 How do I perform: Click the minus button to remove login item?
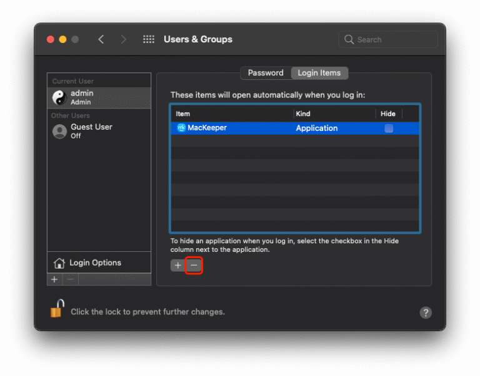click(x=194, y=265)
